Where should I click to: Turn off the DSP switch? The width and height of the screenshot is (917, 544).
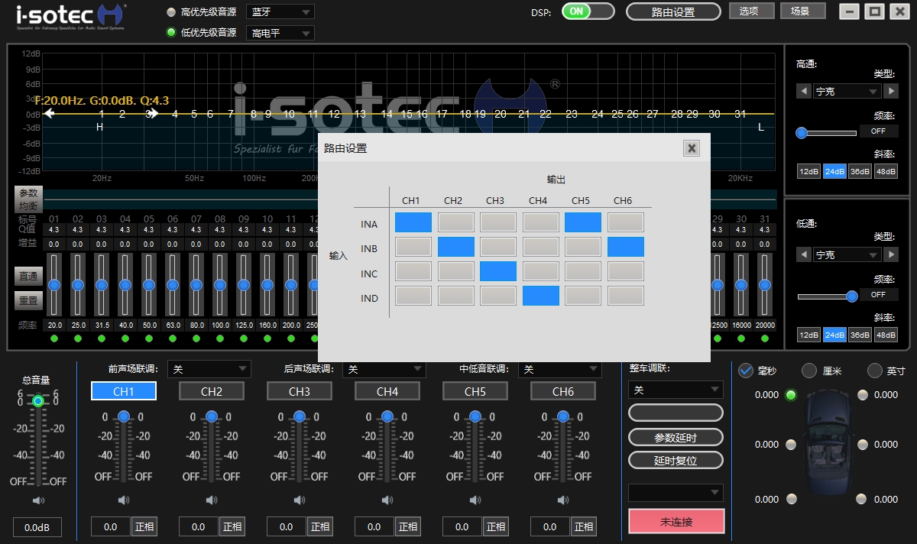pyautogui.click(x=588, y=11)
